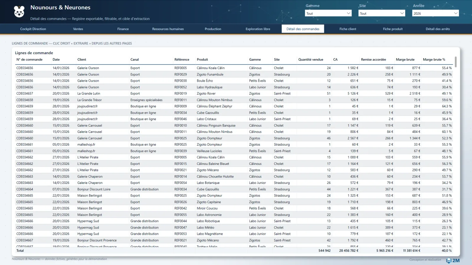The image size is (472, 265).
Task: Sort by the Date column header
Action: coord(56,59)
